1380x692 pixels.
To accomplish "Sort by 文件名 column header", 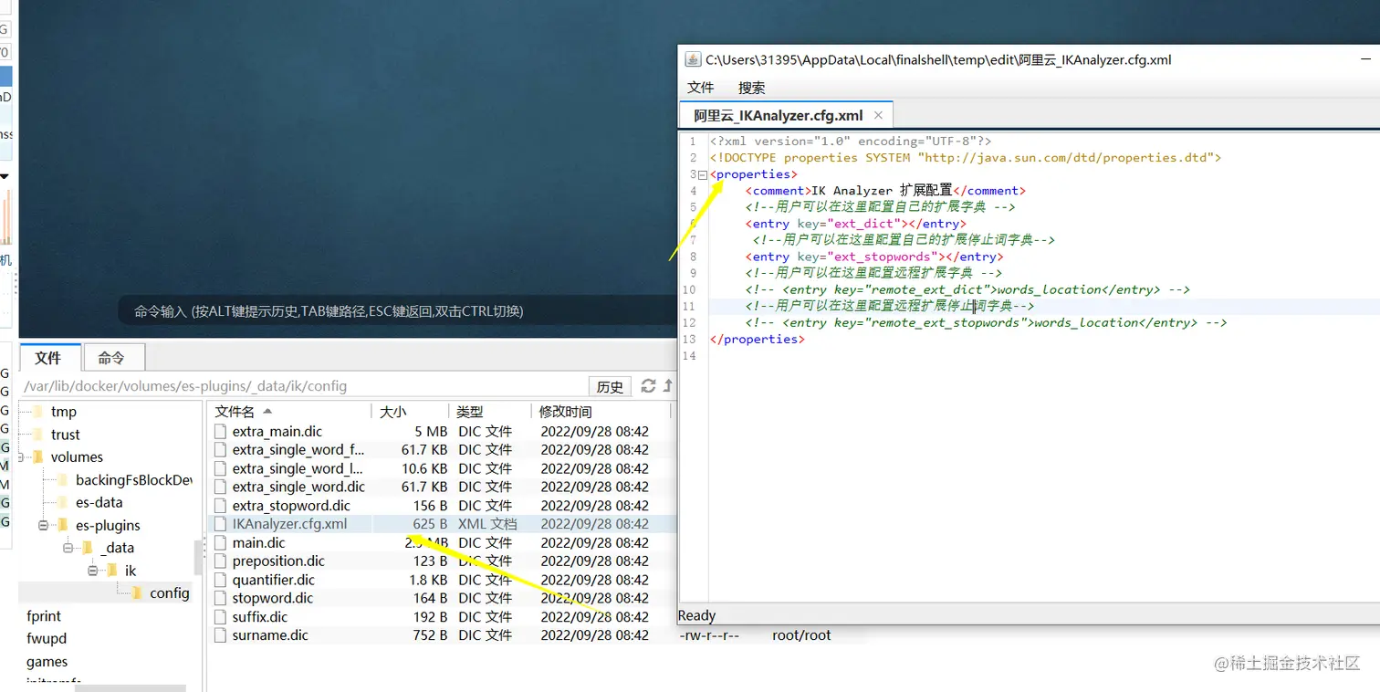I will [290, 412].
